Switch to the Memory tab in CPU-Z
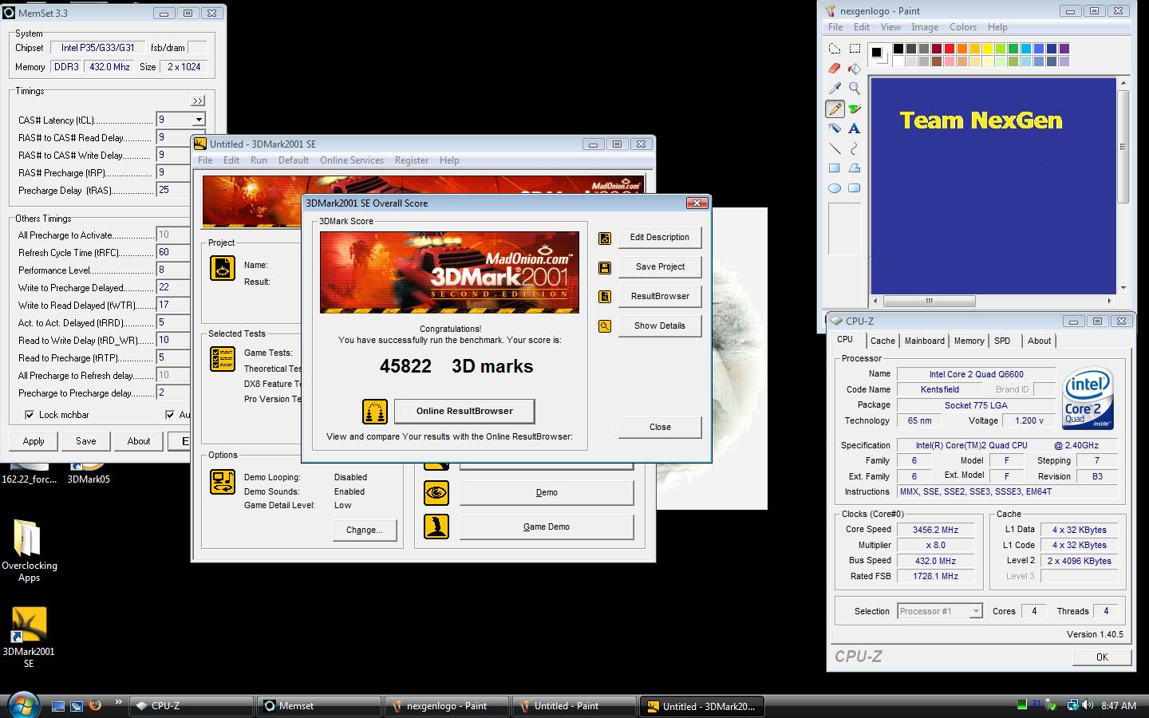Screen dimensions: 1149x718 coord(969,341)
